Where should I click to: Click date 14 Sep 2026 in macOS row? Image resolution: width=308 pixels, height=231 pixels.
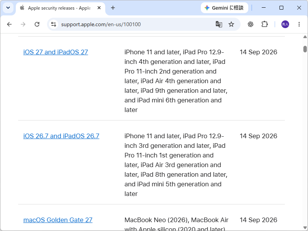pos(258,220)
